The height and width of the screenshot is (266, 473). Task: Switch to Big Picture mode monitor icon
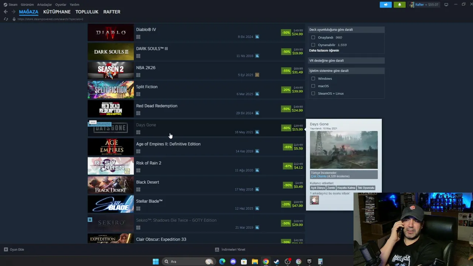[x=446, y=4]
